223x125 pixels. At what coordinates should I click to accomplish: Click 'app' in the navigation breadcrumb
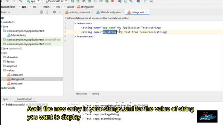[24, 7]
